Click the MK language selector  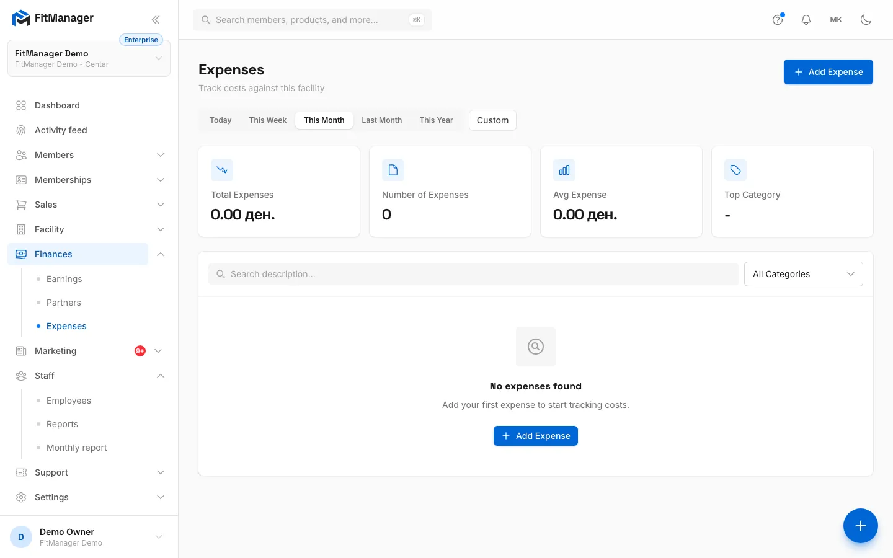836,20
